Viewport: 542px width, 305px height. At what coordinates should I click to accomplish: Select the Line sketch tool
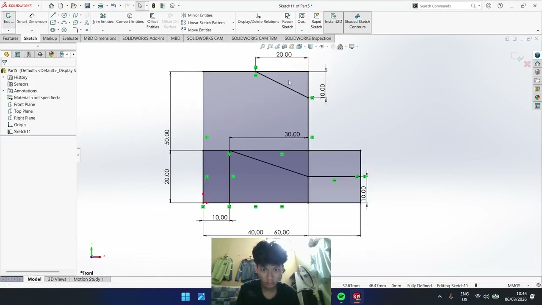click(x=53, y=15)
